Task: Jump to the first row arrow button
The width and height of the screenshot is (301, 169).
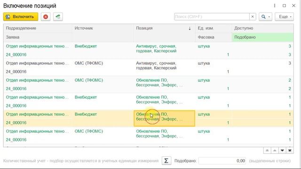Action: tap(267, 150)
